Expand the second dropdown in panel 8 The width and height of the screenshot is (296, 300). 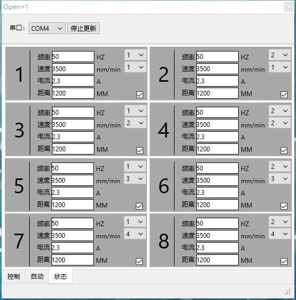coord(280,234)
